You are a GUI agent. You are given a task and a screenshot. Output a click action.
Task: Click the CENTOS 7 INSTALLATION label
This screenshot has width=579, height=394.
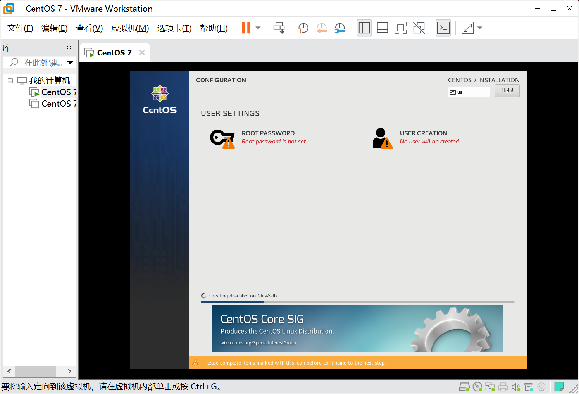(x=484, y=80)
